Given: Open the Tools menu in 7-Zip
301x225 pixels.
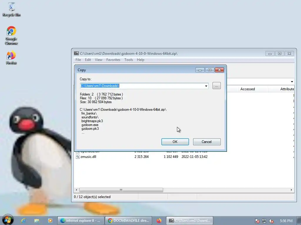Looking at the screenshot, I should pos(129,60).
